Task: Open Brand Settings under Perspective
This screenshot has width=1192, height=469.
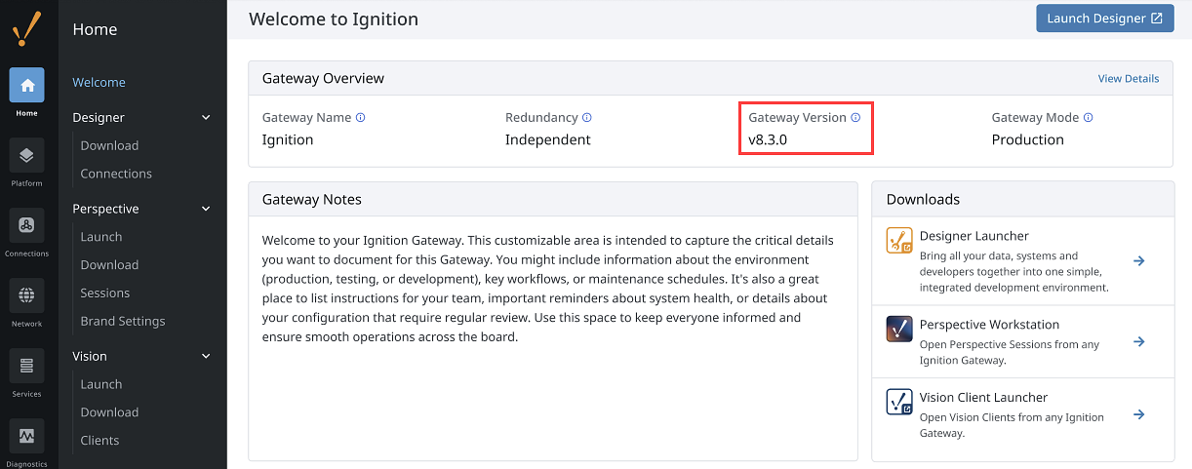Action: point(123,321)
